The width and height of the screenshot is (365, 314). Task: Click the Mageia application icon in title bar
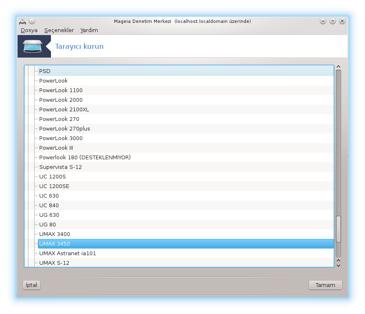click(x=23, y=21)
